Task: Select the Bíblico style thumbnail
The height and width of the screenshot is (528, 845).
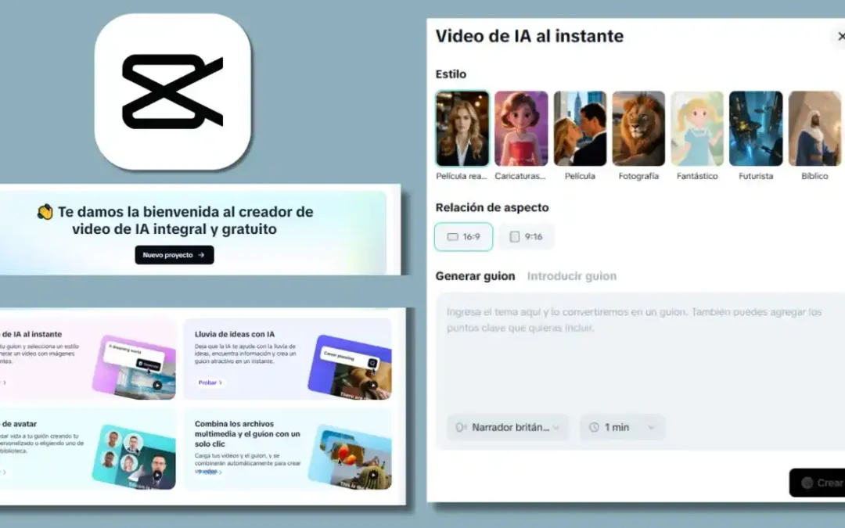Action: click(x=814, y=128)
